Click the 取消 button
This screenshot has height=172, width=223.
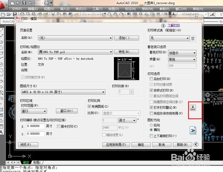coord(161,145)
